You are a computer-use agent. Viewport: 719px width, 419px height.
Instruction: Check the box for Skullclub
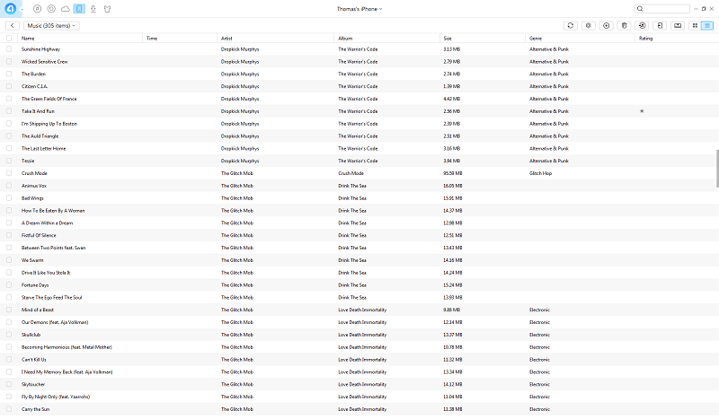point(9,335)
